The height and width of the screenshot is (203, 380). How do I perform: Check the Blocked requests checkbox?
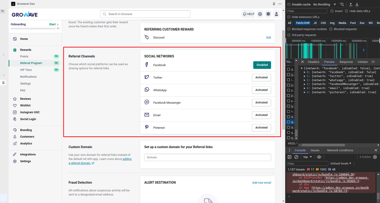click(x=331, y=29)
